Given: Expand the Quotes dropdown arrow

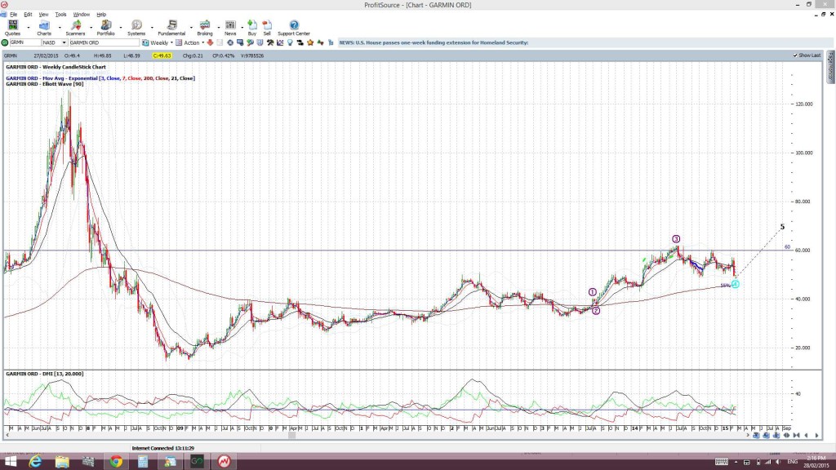Looking at the screenshot, I should point(29,27).
